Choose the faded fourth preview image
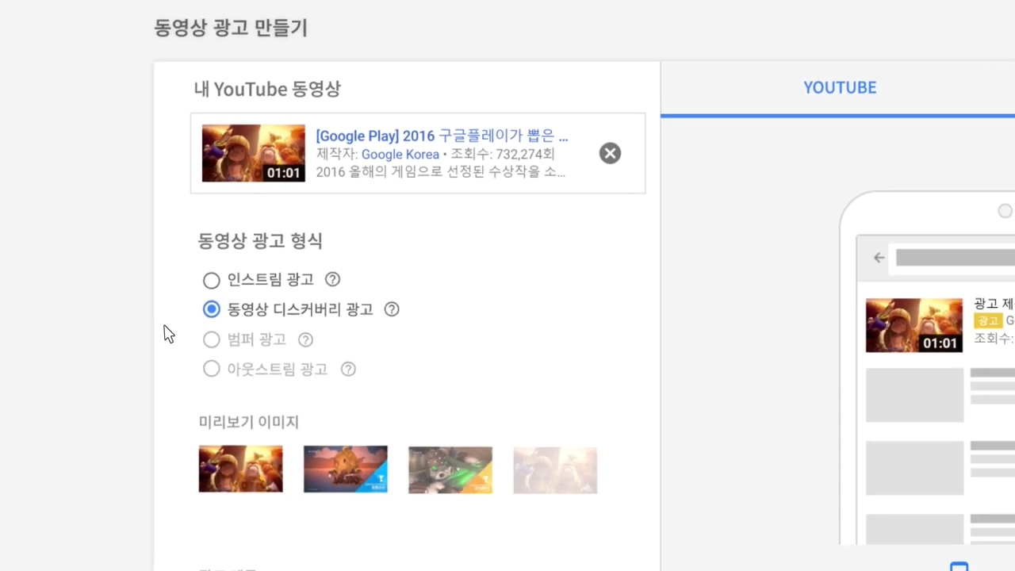The image size is (1015, 571). [555, 469]
